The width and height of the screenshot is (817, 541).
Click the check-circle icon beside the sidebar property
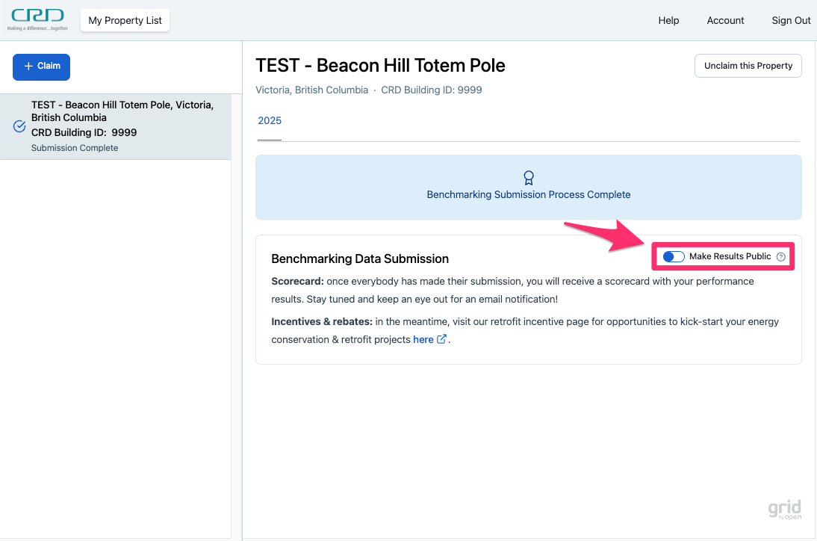point(20,126)
